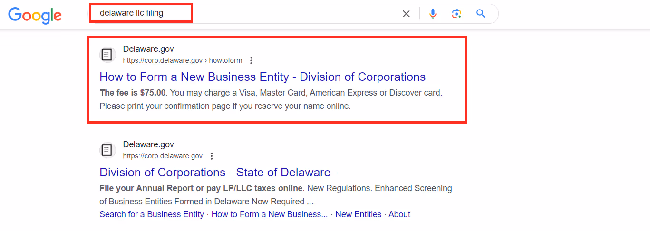650x231 pixels.
Task: Click the favicon of howtoform result
Action: (x=107, y=55)
